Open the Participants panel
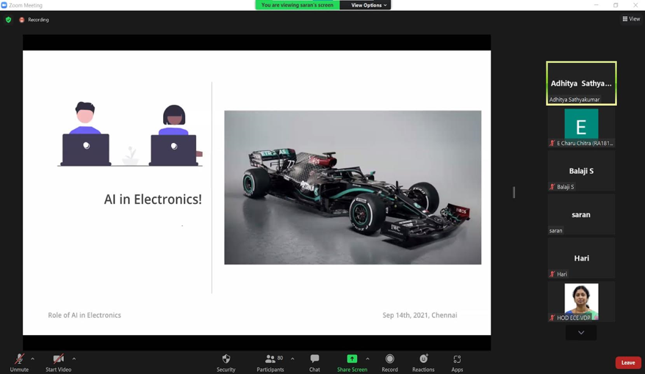645x374 pixels. [x=270, y=359]
